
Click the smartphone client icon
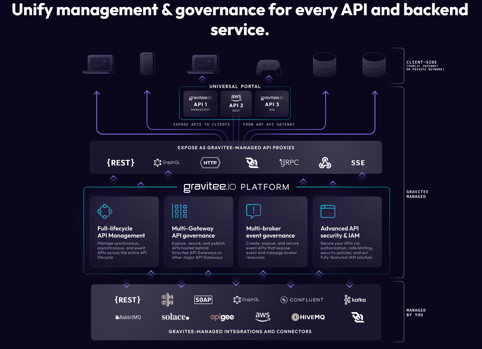147,64
